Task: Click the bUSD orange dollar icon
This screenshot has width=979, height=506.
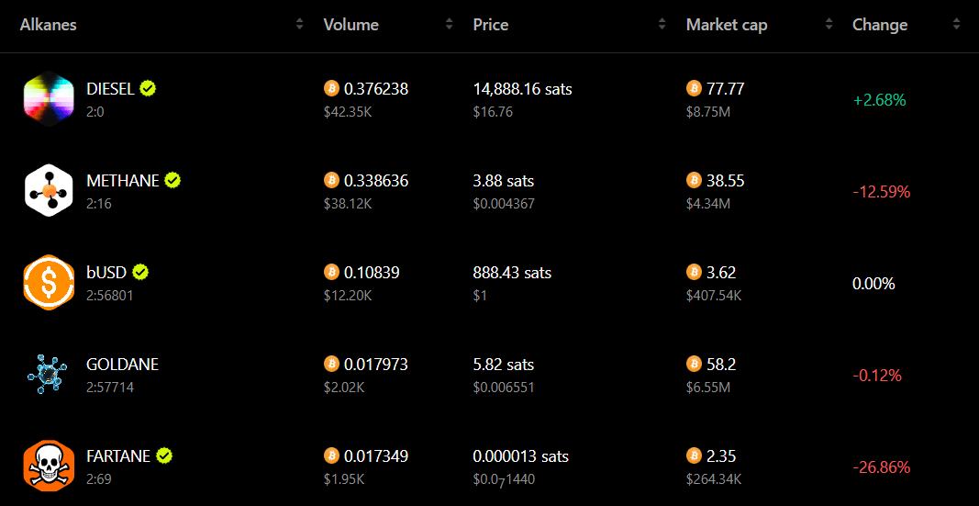Action: [x=49, y=282]
